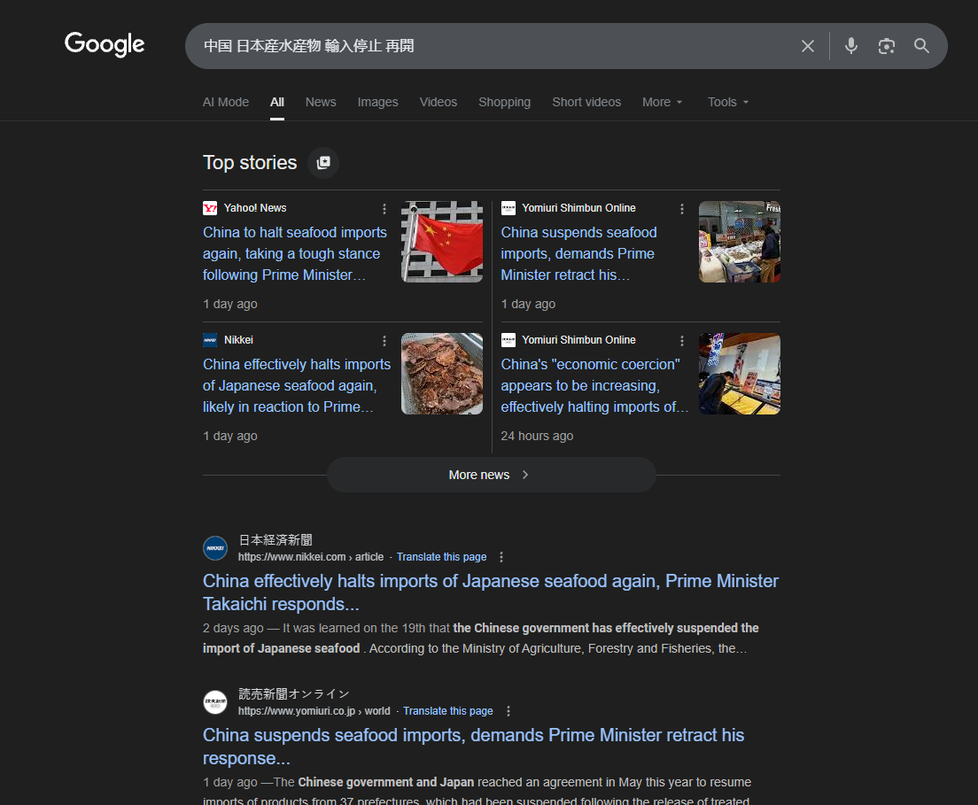Open options for yomiuri.co.jp search result
This screenshot has width=978, height=805.
pyautogui.click(x=508, y=711)
